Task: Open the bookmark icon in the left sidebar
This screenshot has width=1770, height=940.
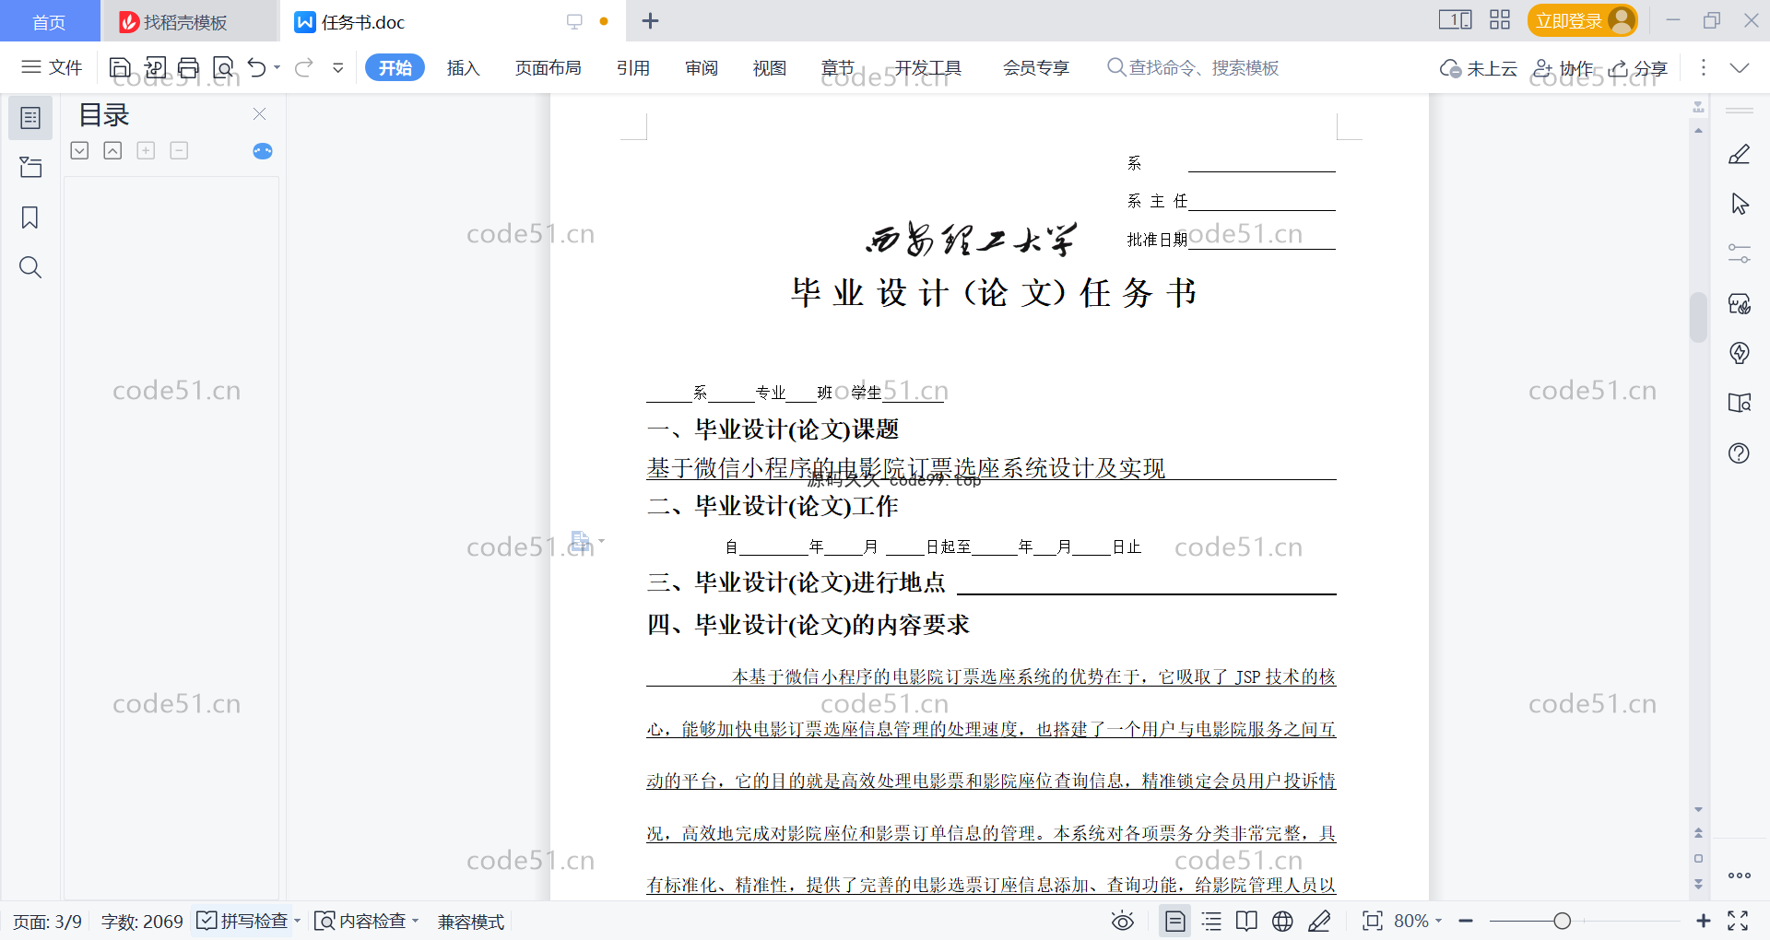Action: tap(30, 217)
